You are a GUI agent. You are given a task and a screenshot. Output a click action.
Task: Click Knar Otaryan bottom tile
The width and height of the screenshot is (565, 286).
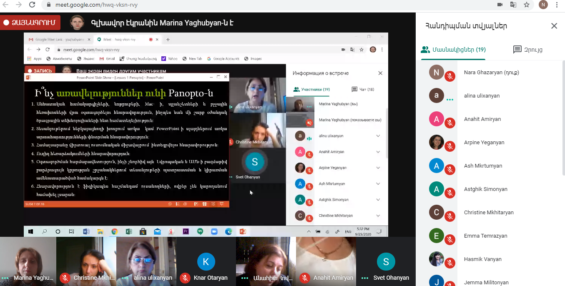point(206,261)
